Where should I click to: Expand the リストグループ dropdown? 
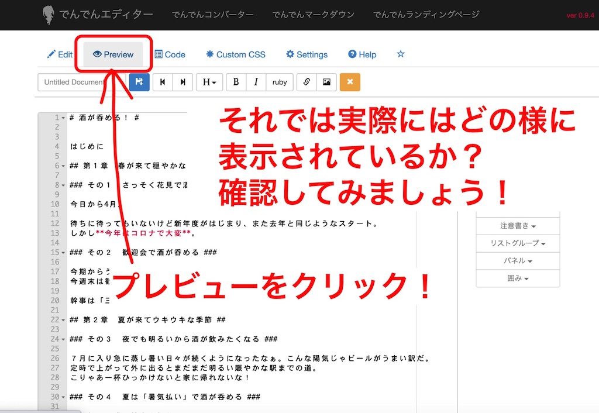pyautogui.click(x=518, y=243)
